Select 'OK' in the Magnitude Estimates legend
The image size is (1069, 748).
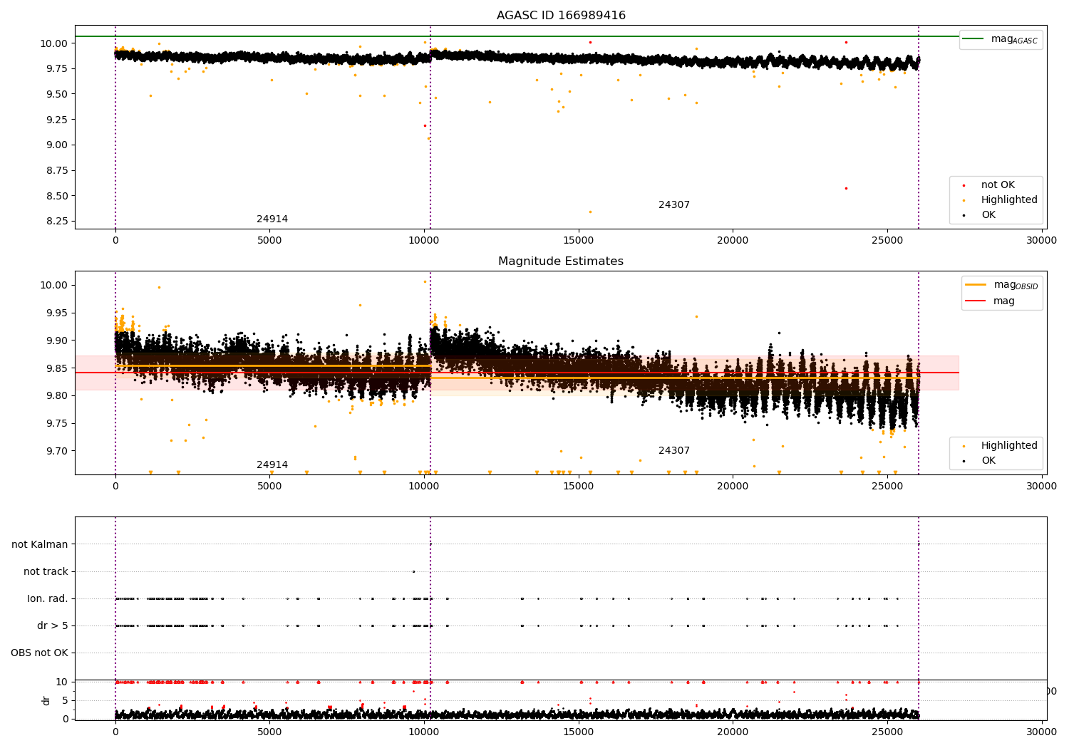tap(988, 461)
